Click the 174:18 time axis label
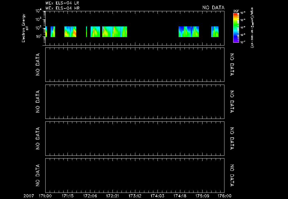 pos(180,196)
